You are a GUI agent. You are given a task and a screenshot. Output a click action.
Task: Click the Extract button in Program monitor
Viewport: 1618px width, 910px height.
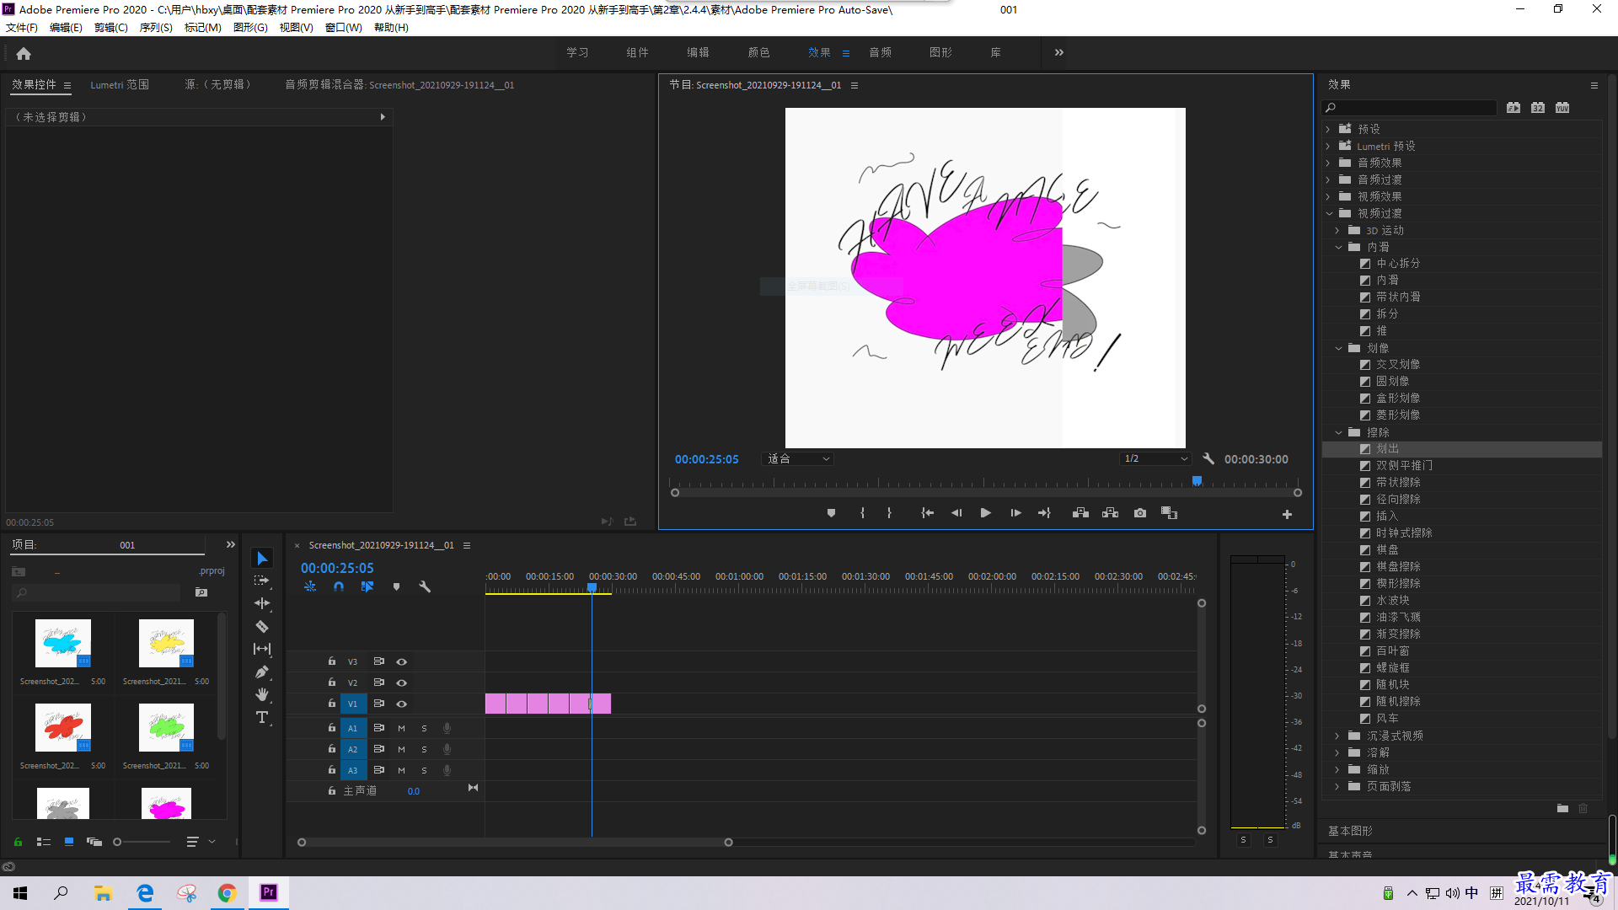[x=1110, y=513]
